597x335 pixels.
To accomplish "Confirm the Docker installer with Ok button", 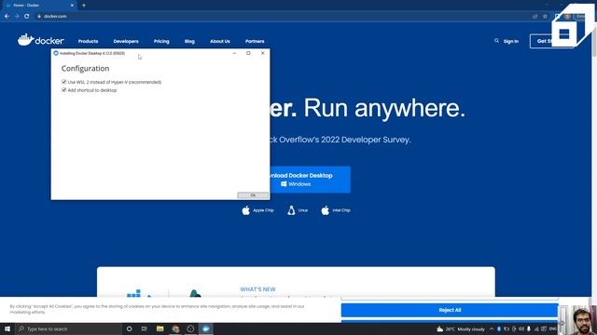I will click(x=253, y=195).
